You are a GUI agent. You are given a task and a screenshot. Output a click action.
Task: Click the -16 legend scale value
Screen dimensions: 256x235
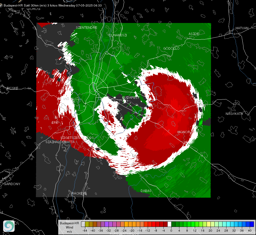[x=140, y=231]
